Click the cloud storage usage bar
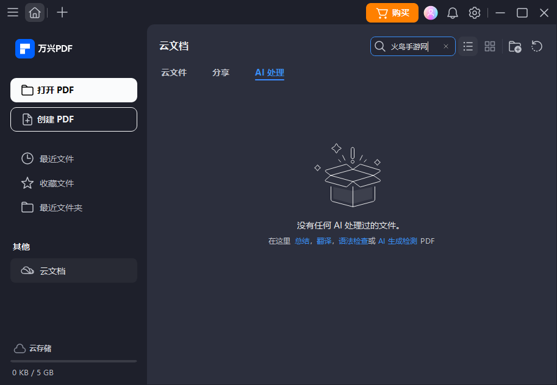Viewport: 557px width, 385px height. pos(74,361)
